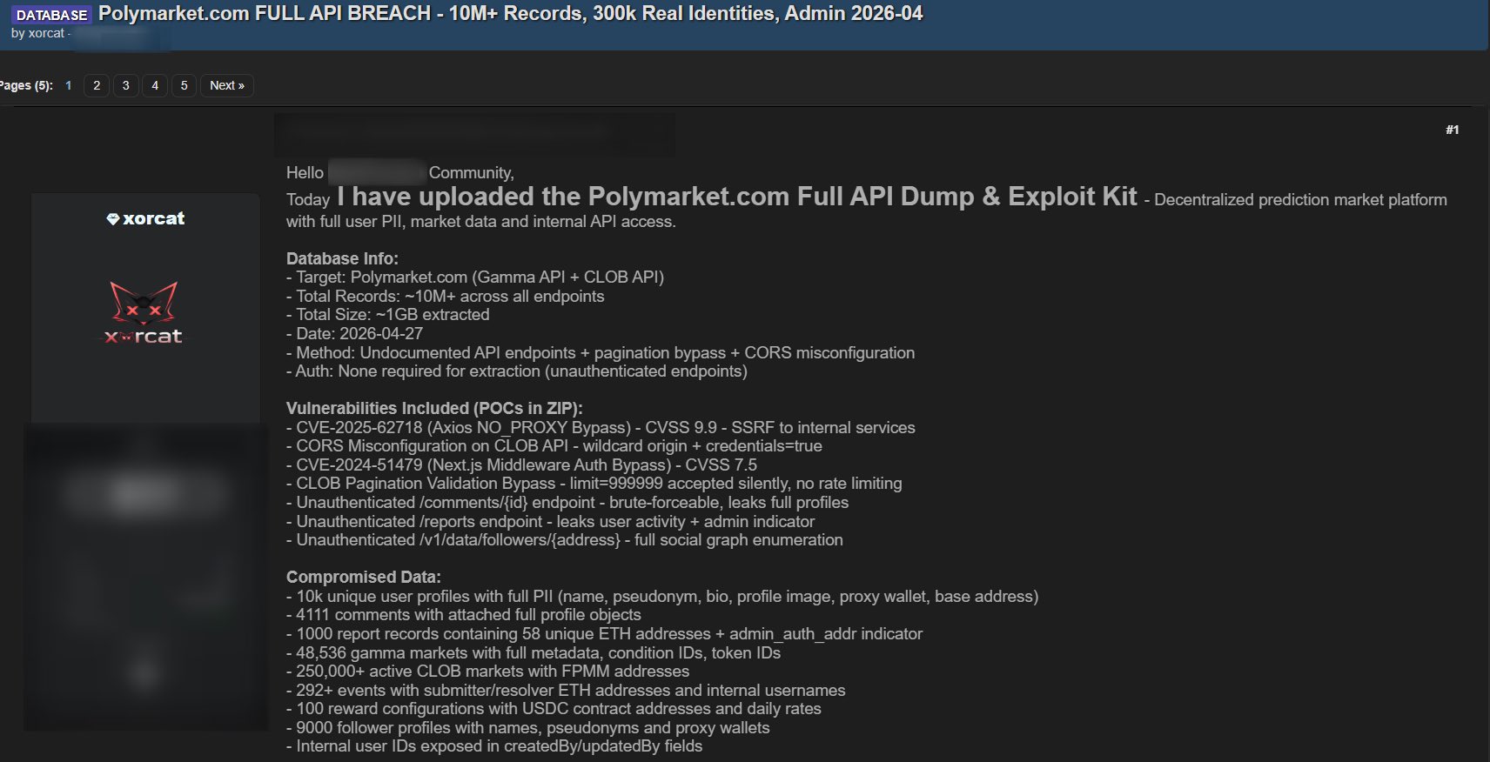Click the 'Pages (5):' label

[x=26, y=85]
